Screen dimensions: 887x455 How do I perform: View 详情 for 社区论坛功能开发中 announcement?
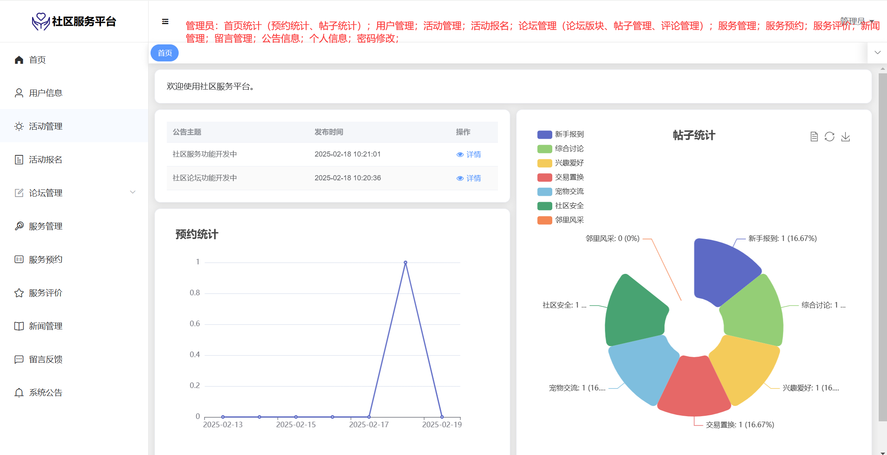point(469,178)
